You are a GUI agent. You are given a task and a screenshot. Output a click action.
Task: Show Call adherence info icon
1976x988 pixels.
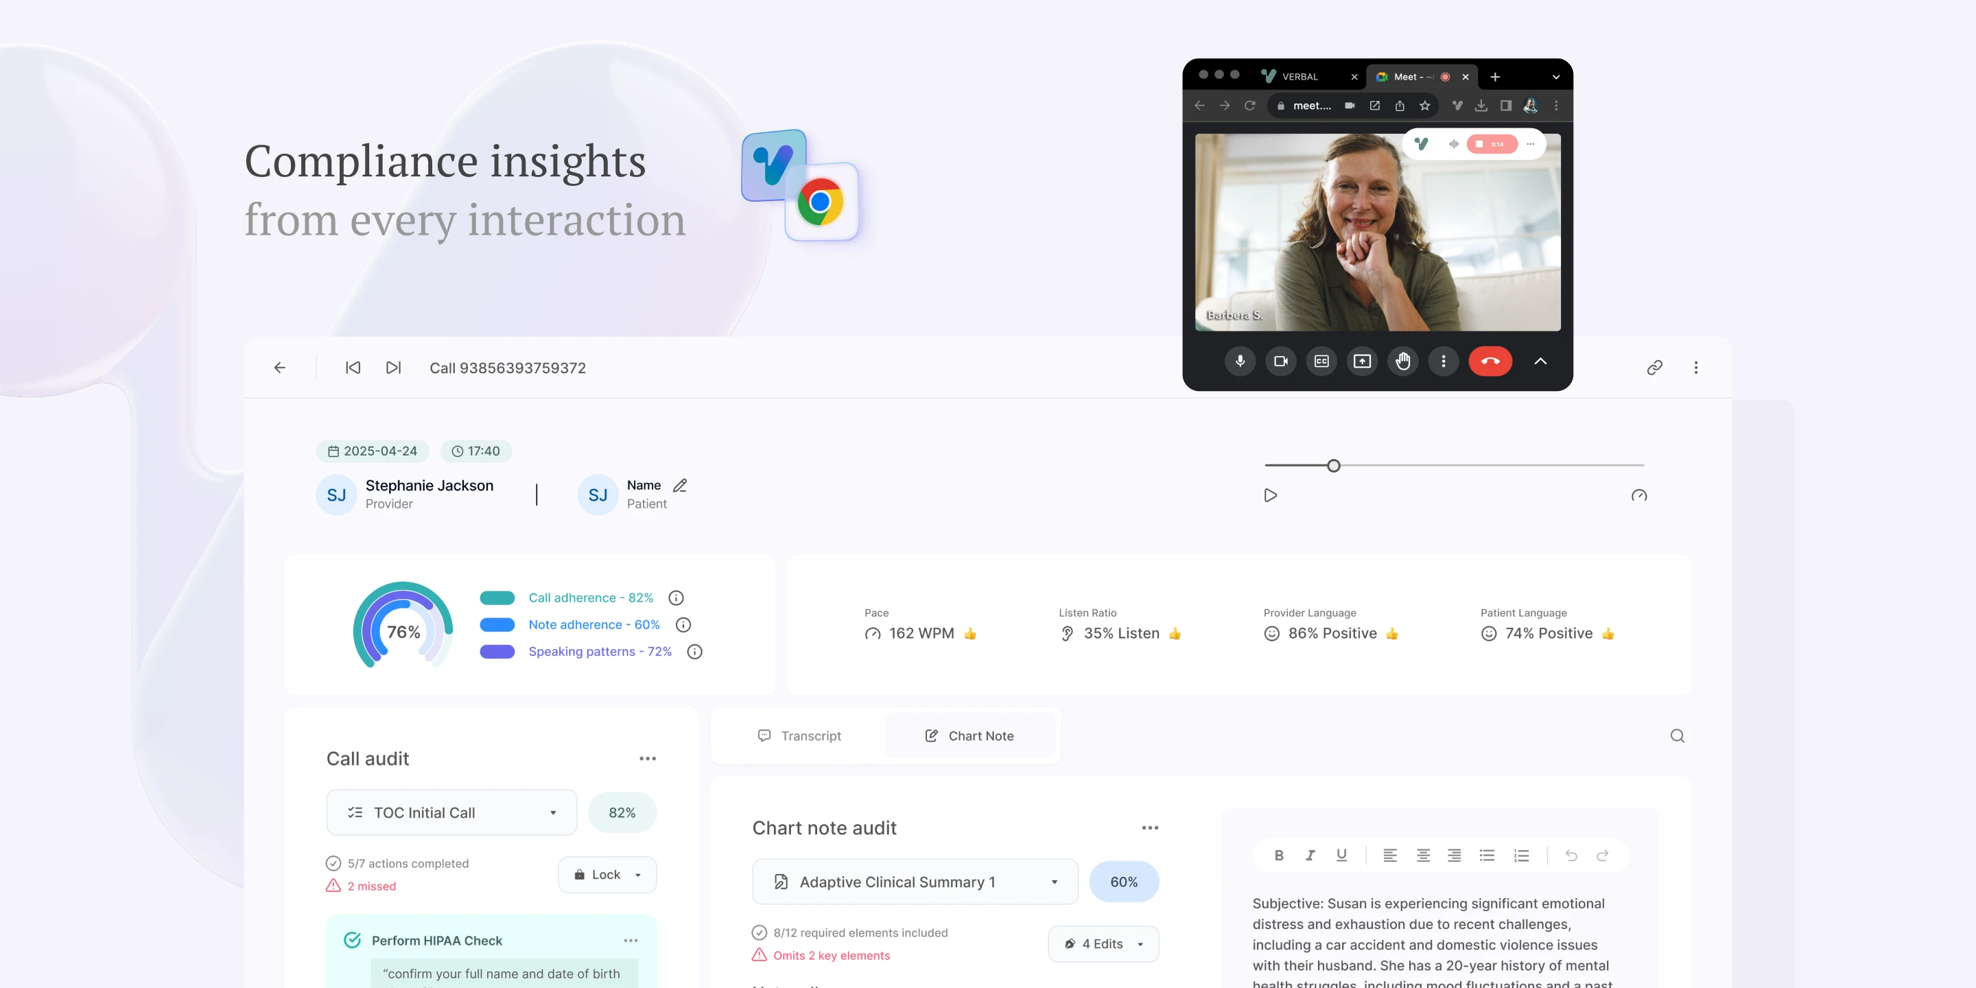click(x=676, y=598)
